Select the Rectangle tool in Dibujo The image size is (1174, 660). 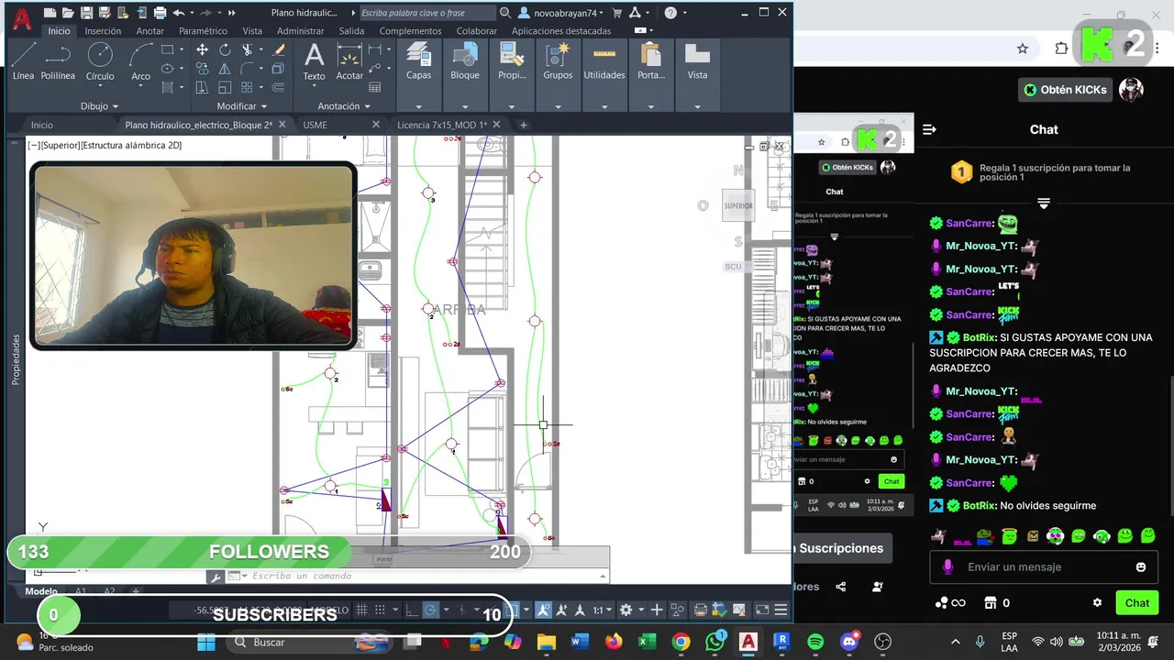pos(167,49)
